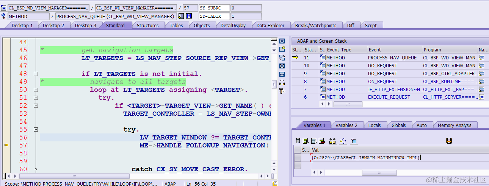Click the Program column header in stack

(450, 50)
